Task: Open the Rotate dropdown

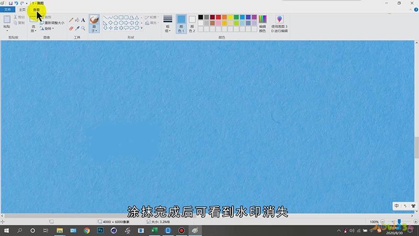Action: [47, 29]
